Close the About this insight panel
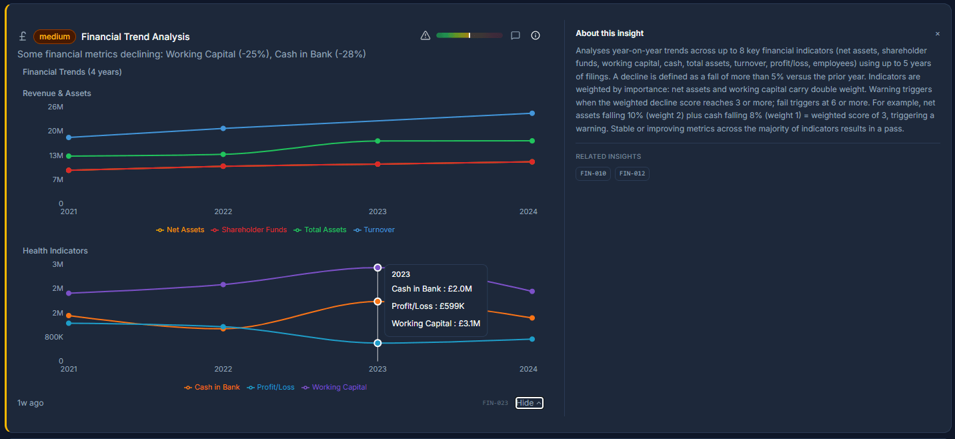The image size is (955, 439). coord(938,33)
